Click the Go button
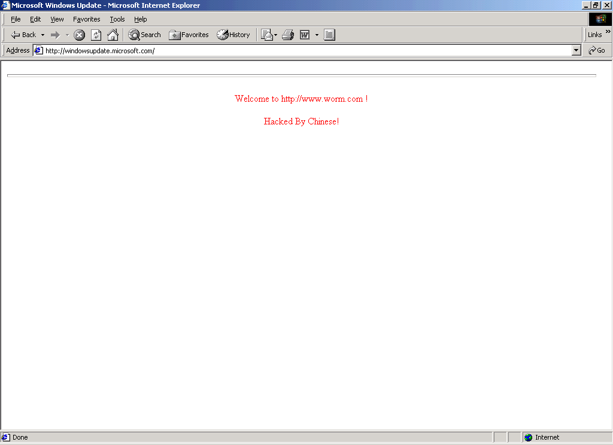This screenshot has width=613, height=445. click(x=597, y=50)
